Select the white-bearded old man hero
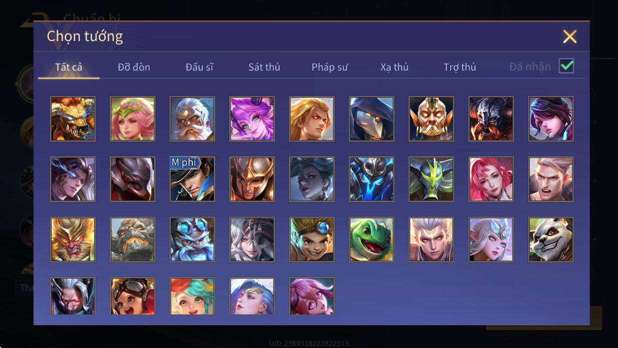Screen dimensions: 618x348 click(x=192, y=119)
